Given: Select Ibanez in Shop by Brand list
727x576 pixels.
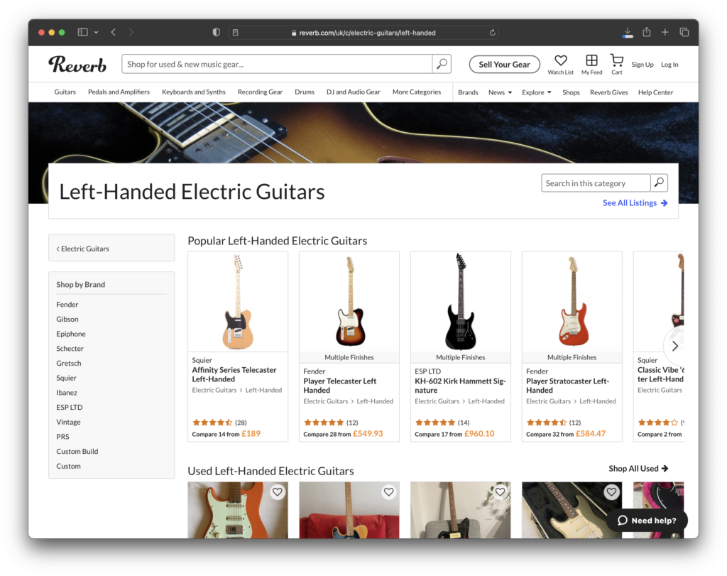Looking at the screenshot, I should [67, 393].
